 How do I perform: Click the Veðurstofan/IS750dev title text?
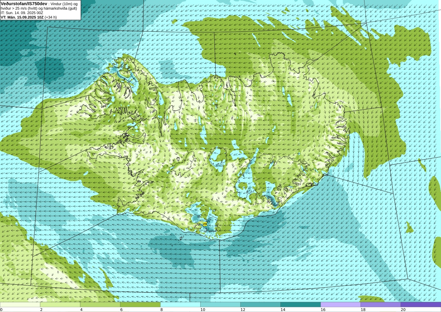(x=24, y=3)
